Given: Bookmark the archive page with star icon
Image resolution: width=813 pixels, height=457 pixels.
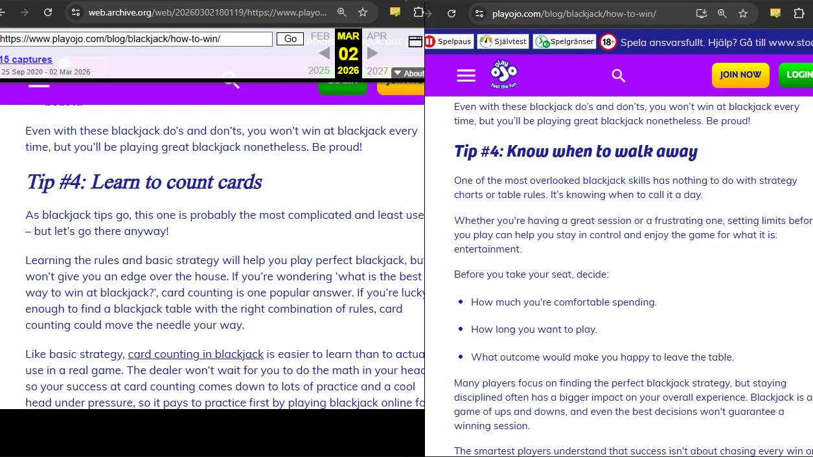Looking at the screenshot, I should coord(363,12).
